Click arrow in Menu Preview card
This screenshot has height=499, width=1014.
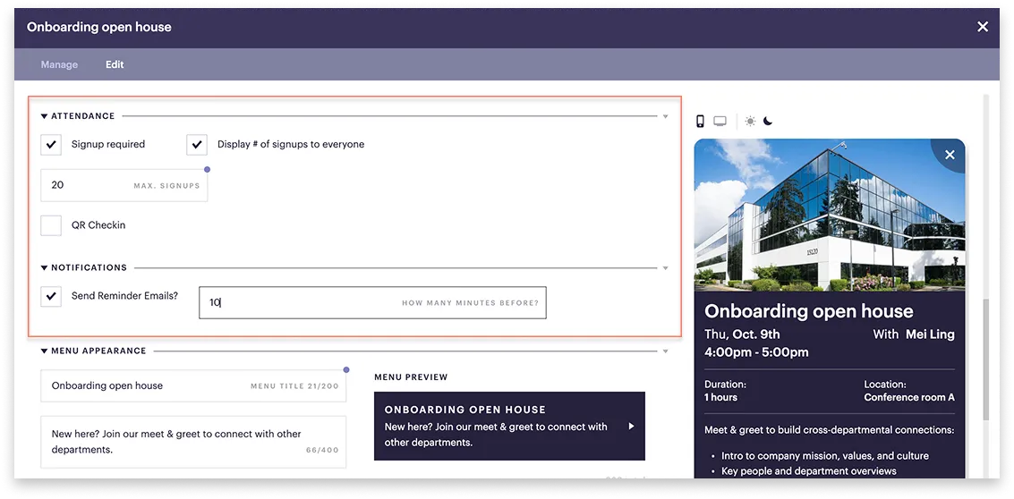[631, 426]
